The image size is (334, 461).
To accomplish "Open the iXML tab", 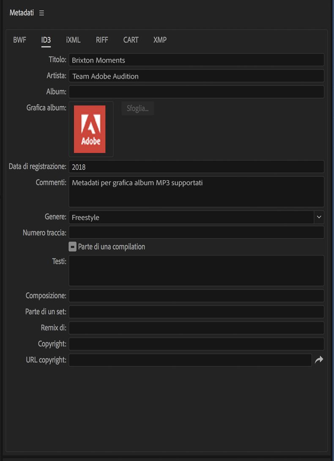I will [x=73, y=40].
